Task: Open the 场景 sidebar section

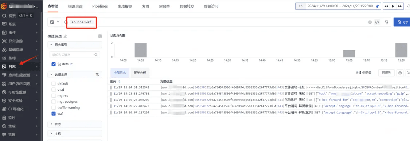Action: pos(12,24)
